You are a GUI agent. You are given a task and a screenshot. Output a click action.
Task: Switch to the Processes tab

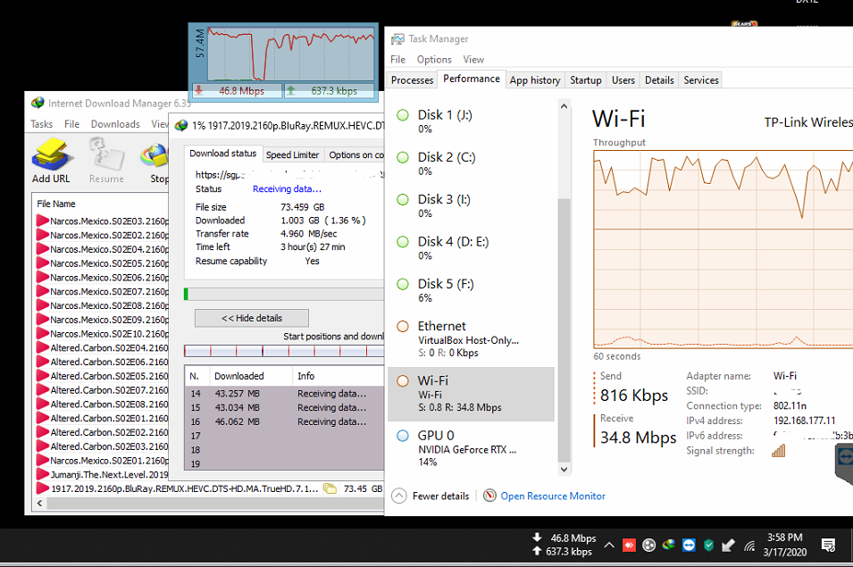[x=412, y=80]
